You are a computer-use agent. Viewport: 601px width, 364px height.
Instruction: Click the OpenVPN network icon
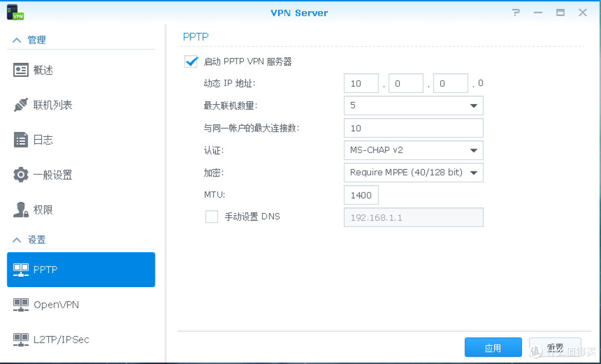point(21,305)
